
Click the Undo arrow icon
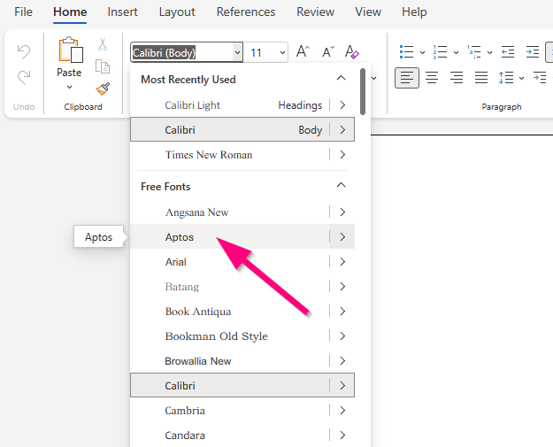pyautogui.click(x=24, y=51)
